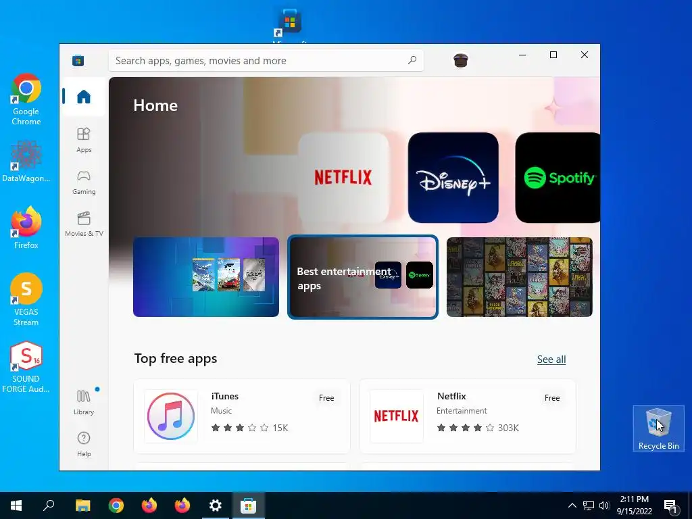Open the Best entertainment apps card
Viewport: 692px width, 519px height.
363,276
